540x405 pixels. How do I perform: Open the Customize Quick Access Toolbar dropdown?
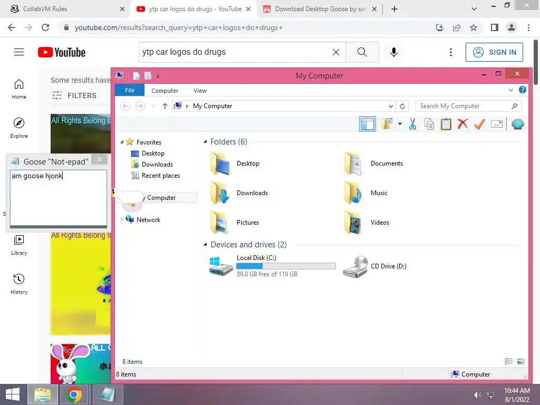click(158, 76)
